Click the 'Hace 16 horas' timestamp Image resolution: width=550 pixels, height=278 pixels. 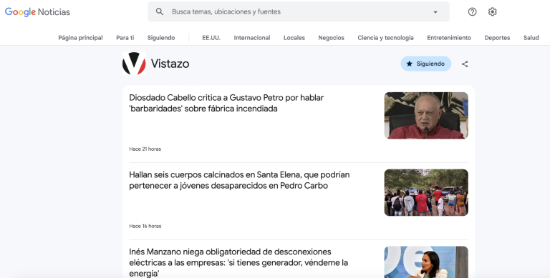tap(145, 226)
